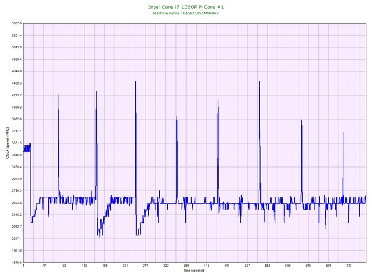Click the 691 time axis tick label
This screenshot has height=280, width=372.
click(329, 266)
